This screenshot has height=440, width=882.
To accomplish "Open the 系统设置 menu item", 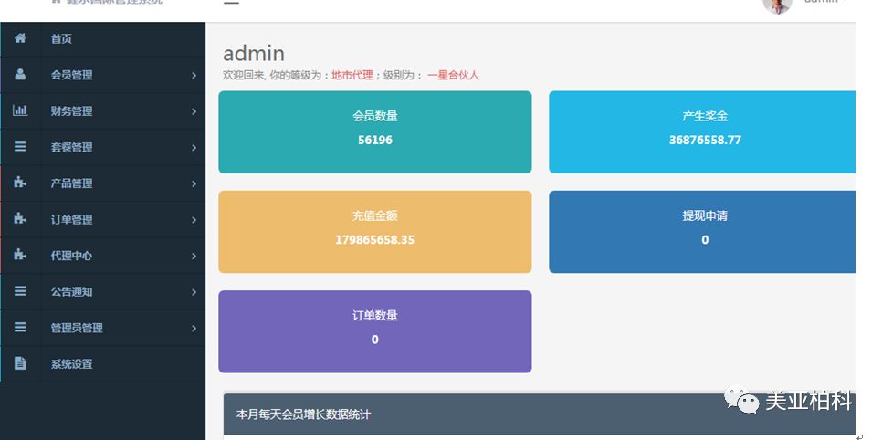I will click(x=103, y=364).
